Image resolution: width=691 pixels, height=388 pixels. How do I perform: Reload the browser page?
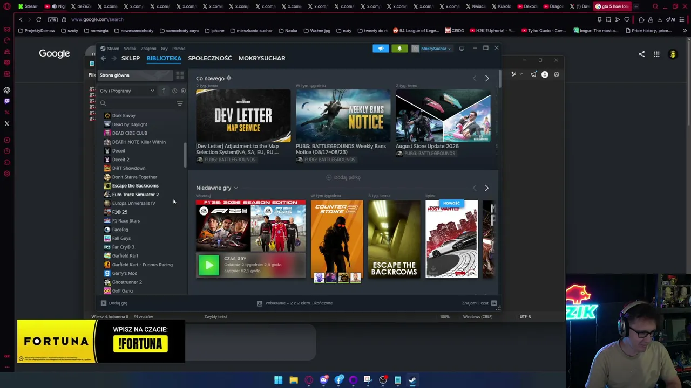(x=39, y=19)
